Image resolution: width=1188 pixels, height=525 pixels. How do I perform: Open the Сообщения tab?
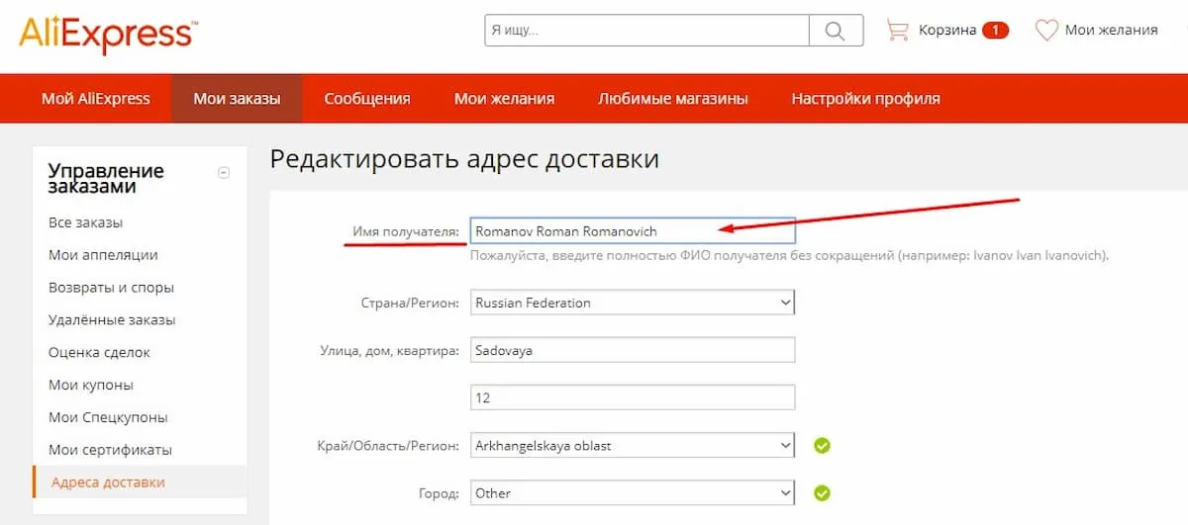tap(367, 99)
